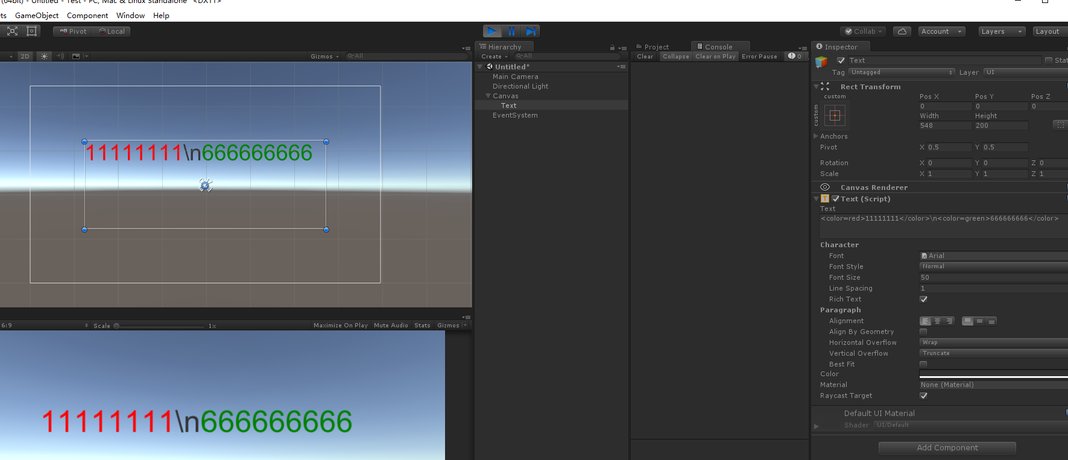Click the Clear console button
Screen dimensions: 1068x460
(645, 56)
